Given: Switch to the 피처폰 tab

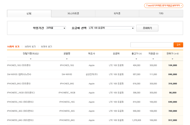Looking at the screenshot, I should [x=117, y=13].
